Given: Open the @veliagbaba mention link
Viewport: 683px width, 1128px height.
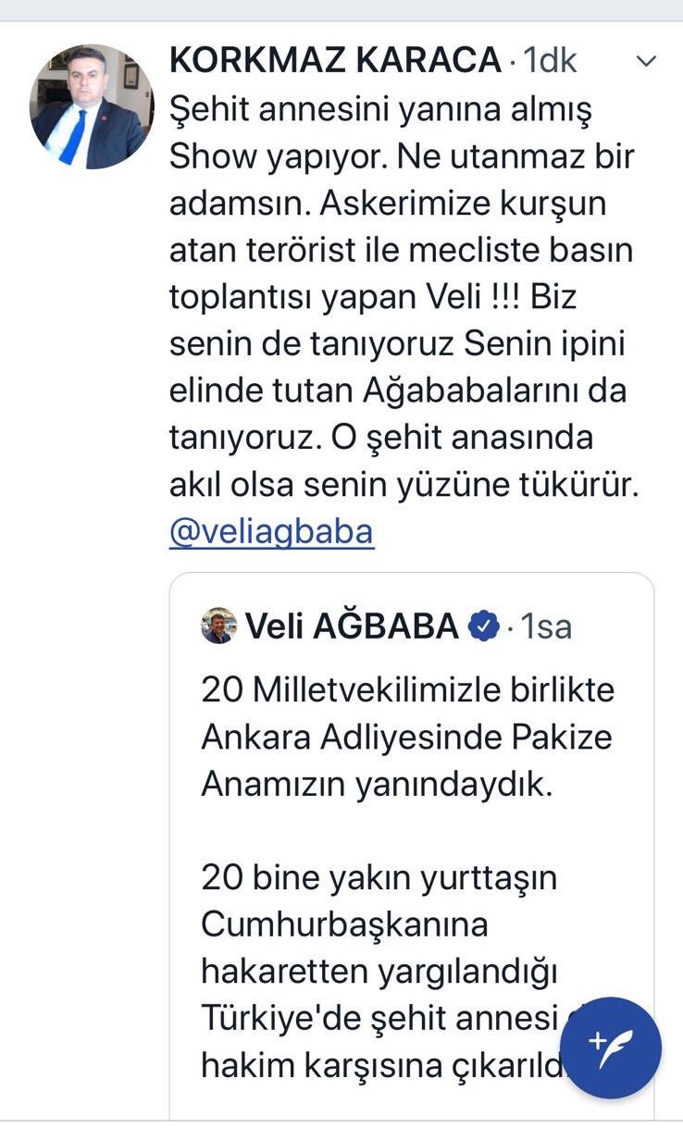Looking at the screenshot, I should click(271, 532).
